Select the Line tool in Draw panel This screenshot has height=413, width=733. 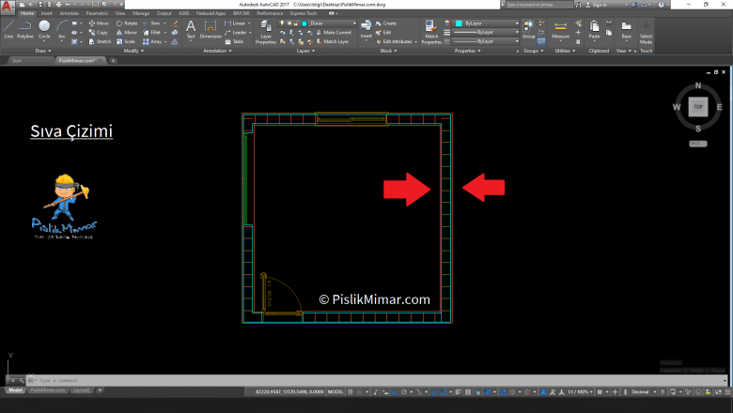8,28
